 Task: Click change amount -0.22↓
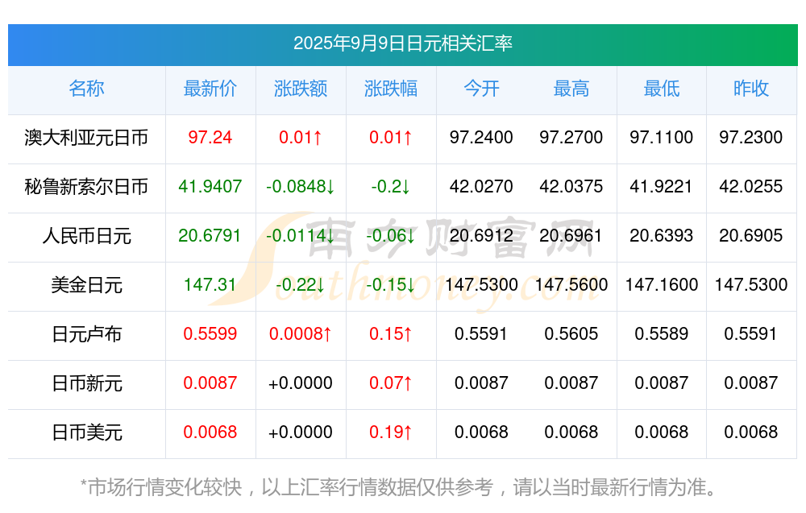tap(300, 284)
